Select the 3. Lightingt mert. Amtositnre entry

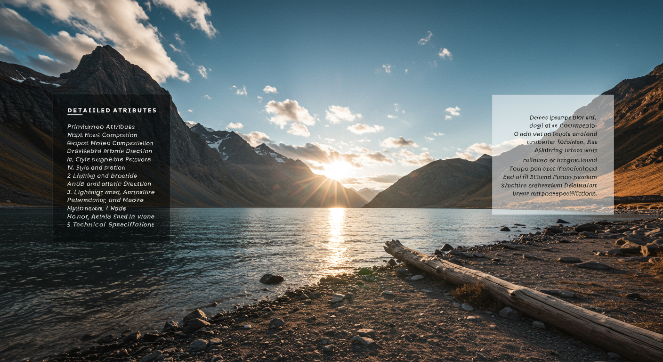[x=111, y=192]
